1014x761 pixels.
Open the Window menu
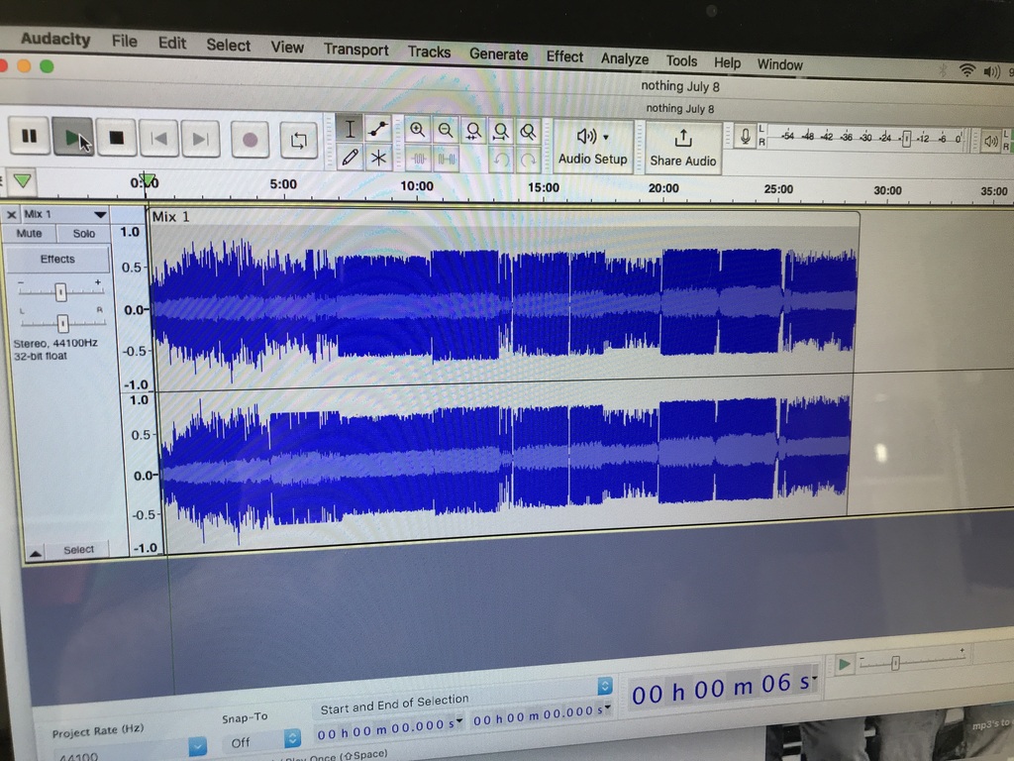[780, 64]
